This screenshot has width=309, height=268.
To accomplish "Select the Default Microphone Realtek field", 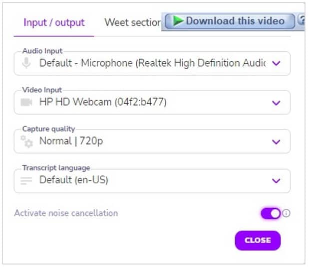I will 152,63.
